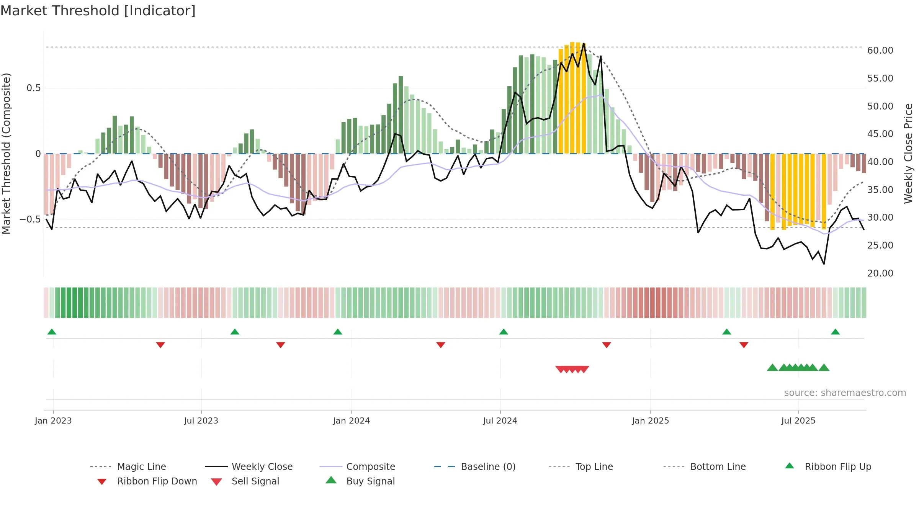Screen dimensions: 919x517
Task: Click the Jan 2025 axis label
Action: pyautogui.click(x=651, y=421)
